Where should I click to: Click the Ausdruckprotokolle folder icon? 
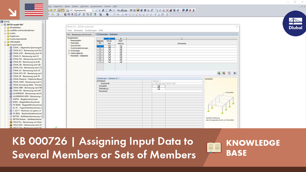(x=8, y=39)
